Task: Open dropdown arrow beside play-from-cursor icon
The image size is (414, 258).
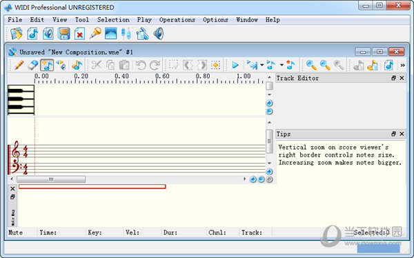Action: pyautogui.click(x=262, y=65)
